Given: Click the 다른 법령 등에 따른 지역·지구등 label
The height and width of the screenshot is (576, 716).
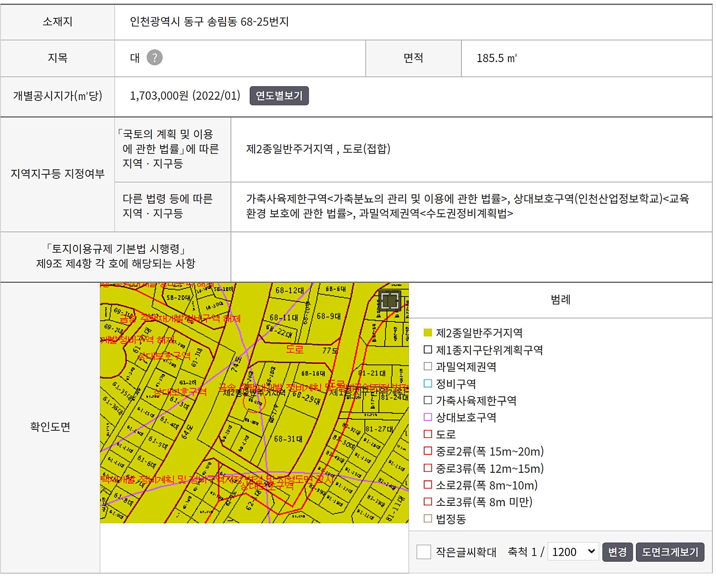Looking at the screenshot, I should 168,206.
